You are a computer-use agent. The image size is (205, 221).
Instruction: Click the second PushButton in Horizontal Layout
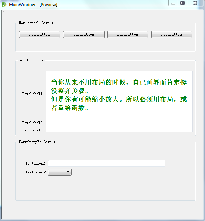click(x=84, y=35)
